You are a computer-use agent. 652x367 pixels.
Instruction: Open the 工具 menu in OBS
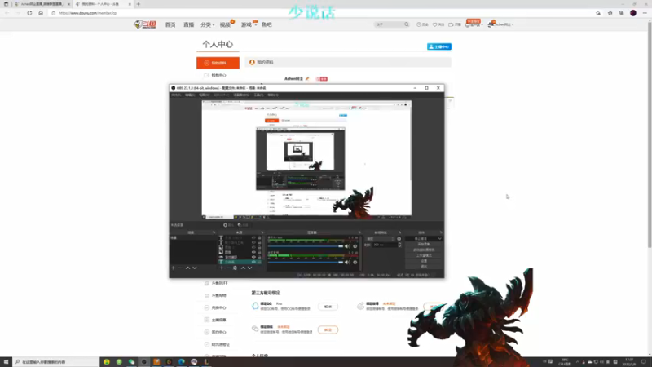tap(258, 95)
